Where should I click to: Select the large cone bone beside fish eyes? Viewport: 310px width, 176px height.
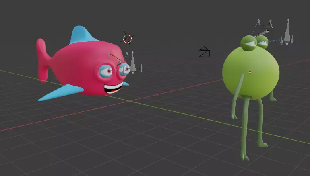pos(133,63)
